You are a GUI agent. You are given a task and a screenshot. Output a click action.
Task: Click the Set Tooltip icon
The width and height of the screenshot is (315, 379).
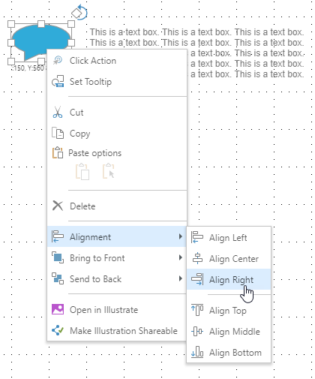58,81
